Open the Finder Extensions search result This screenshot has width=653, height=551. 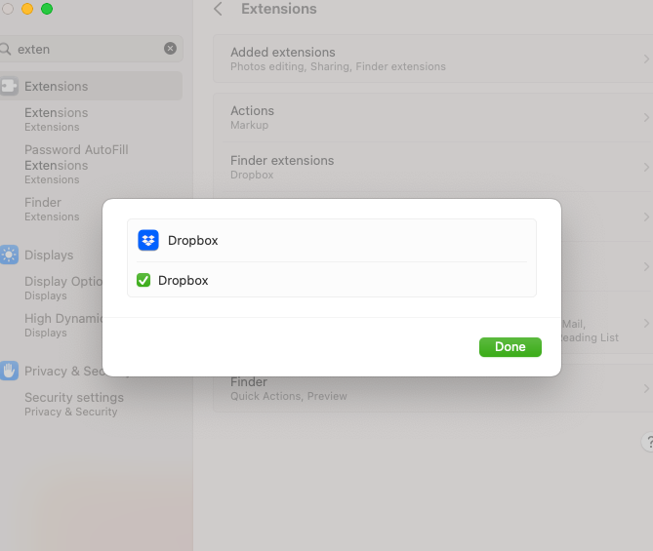point(52,209)
